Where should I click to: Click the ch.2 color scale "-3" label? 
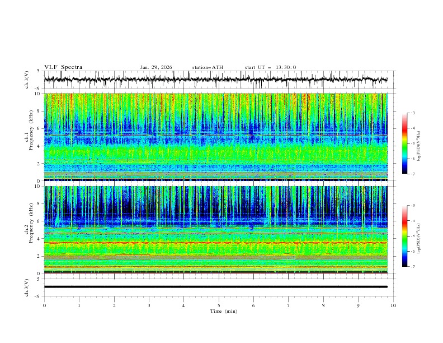[x=413, y=206]
